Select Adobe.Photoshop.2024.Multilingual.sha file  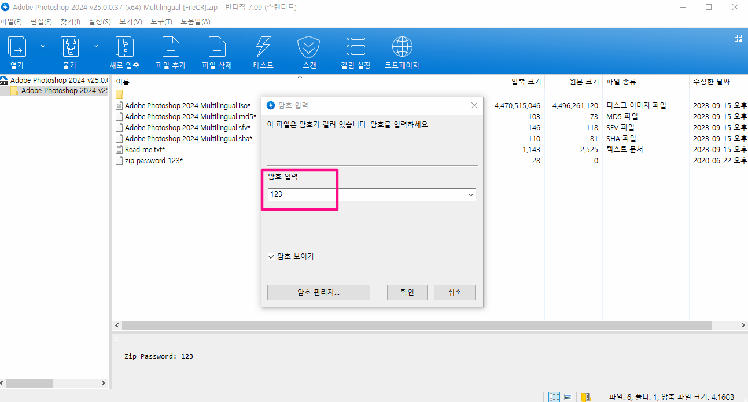[x=189, y=138]
